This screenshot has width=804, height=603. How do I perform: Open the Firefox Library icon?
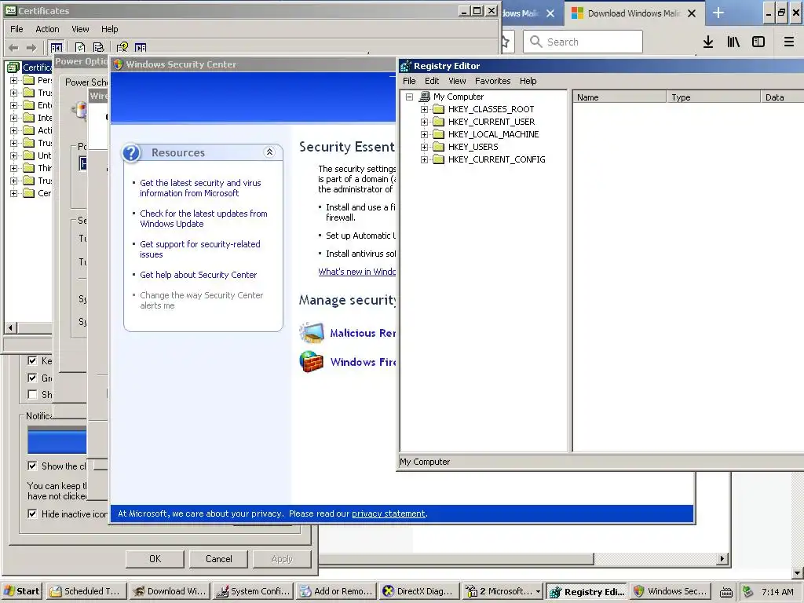733,42
